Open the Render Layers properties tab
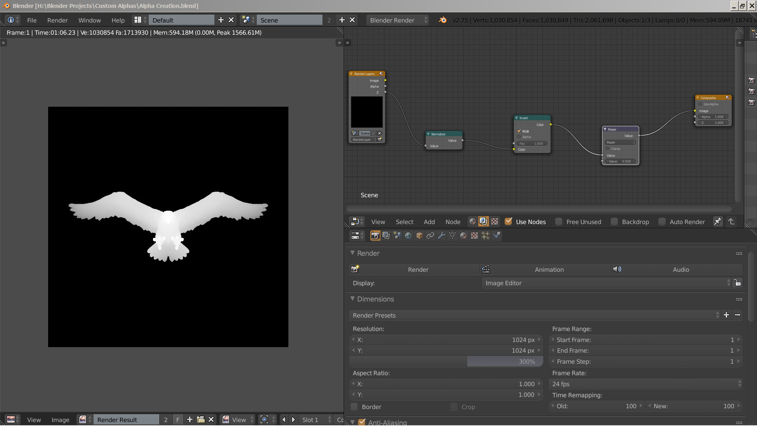757x426 pixels. 386,235
